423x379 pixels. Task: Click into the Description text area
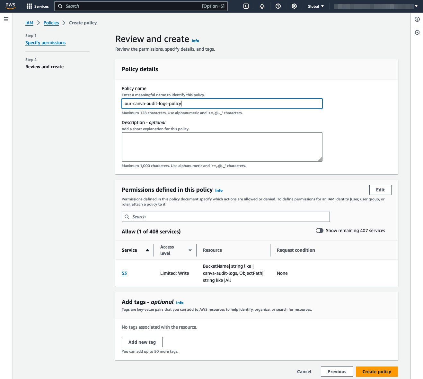tap(222, 147)
